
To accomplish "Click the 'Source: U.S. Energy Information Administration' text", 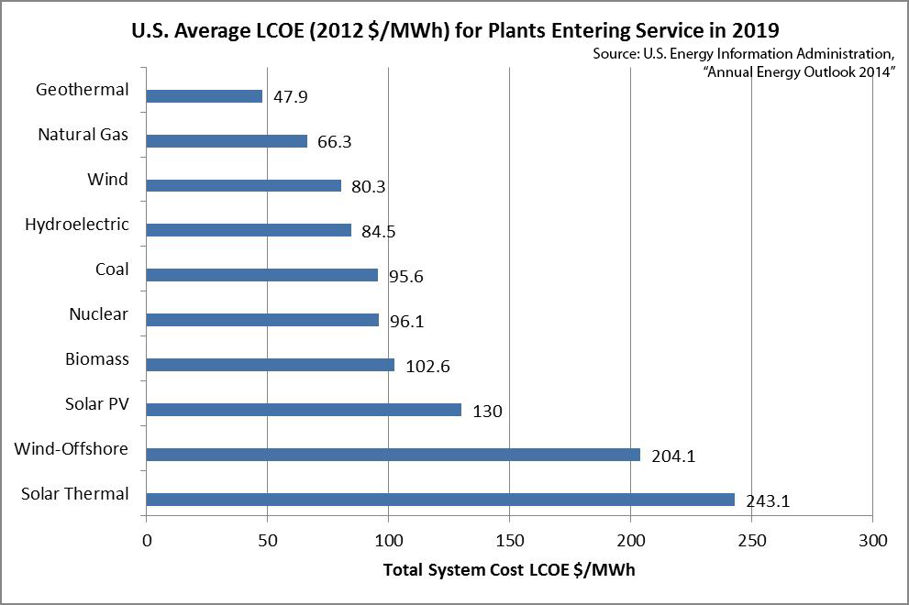I will point(743,54).
